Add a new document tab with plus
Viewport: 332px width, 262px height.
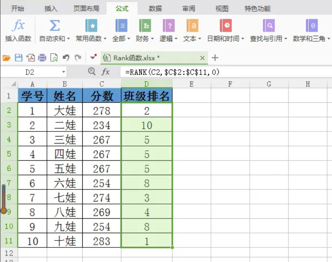[215, 58]
